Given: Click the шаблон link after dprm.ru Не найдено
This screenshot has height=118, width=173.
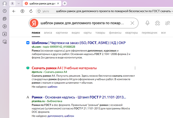Looking at the screenshot, I should pyautogui.click(x=52, y=87).
